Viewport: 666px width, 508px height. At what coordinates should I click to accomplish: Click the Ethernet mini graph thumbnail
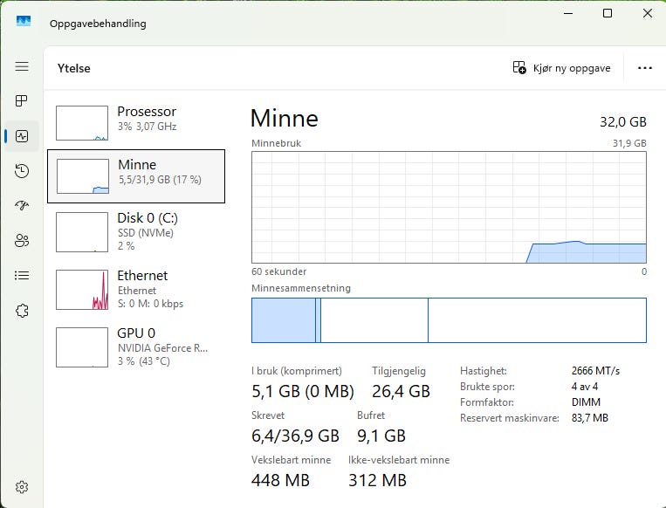pos(82,290)
